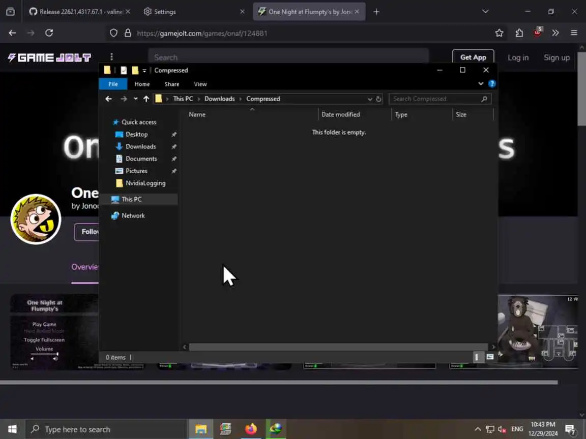Select Downloads in the address breadcrumb
The height and width of the screenshot is (439, 586).
[219, 99]
